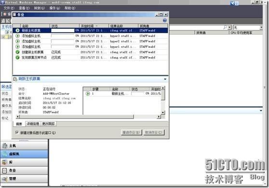Viewport: 269px width, 188px height.
Task: Click running icon of hyper2 添加虚拟主机 job
Action: [x=17, y=41]
